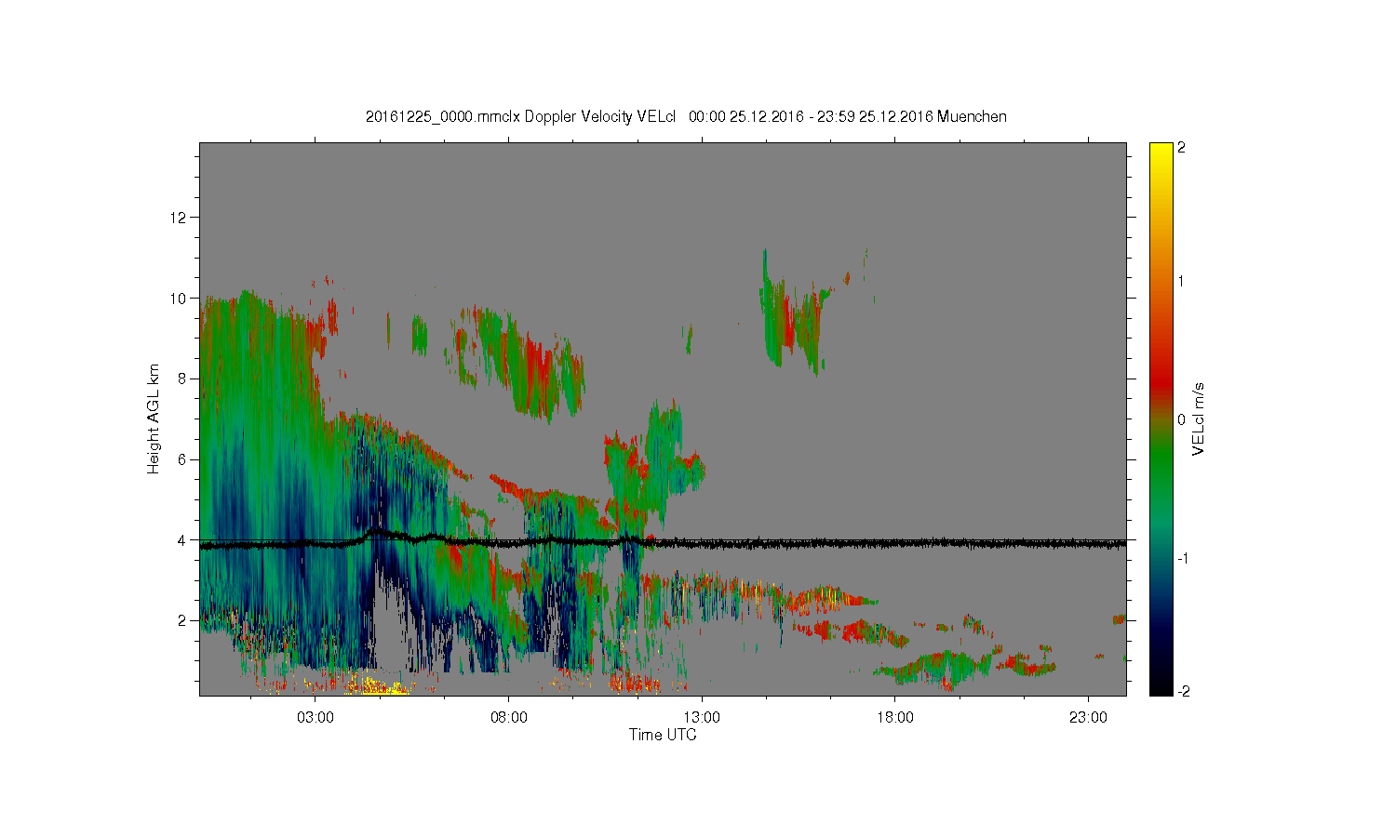Image resolution: width=1396 pixels, height=837 pixels.
Task: Click the 'Height AGL km' axis label
Action: point(154,418)
